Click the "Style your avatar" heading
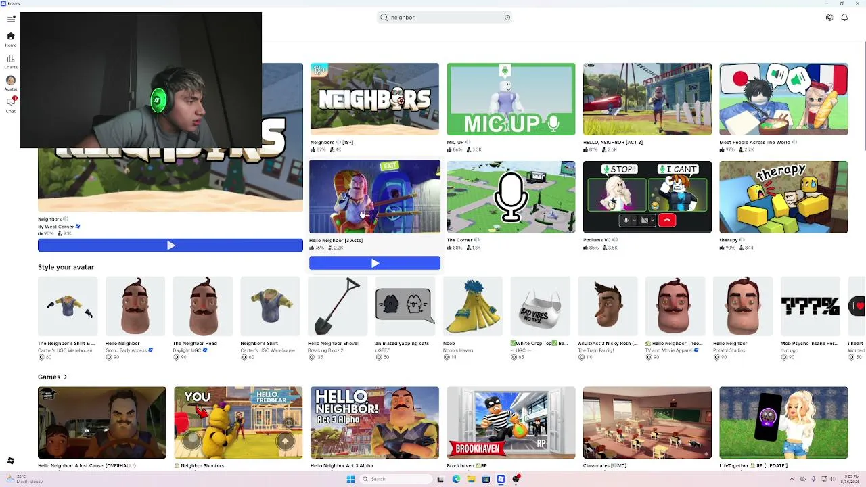 tap(66, 267)
